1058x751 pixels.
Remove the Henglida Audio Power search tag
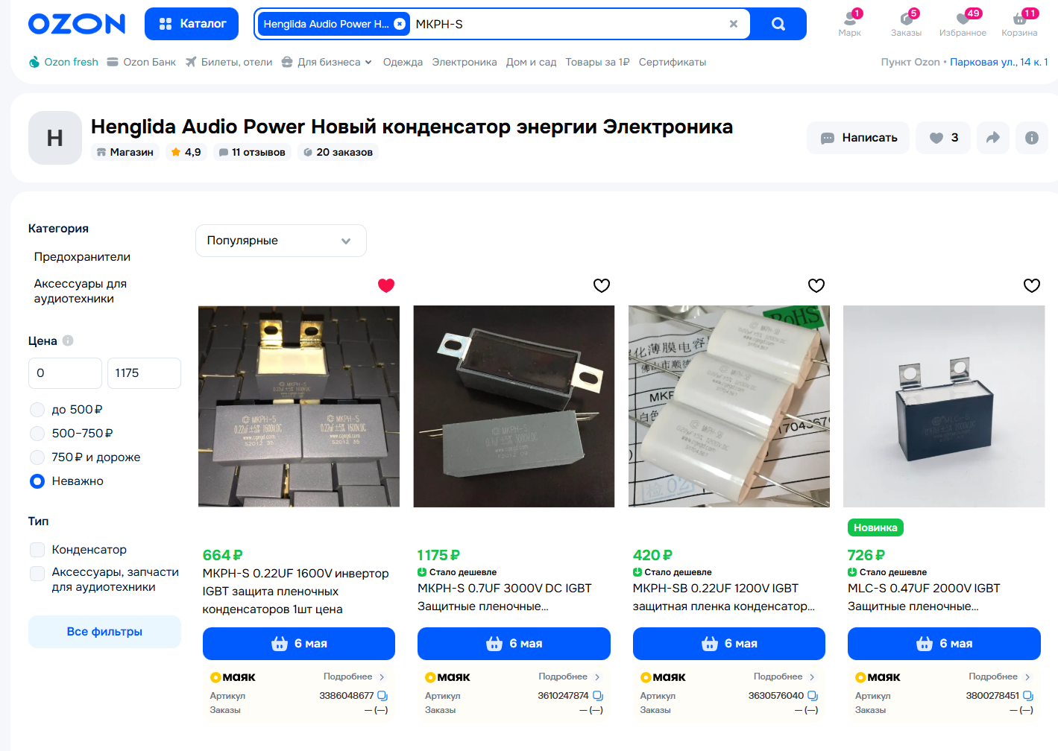pyautogui.click(x=400, y=24)
